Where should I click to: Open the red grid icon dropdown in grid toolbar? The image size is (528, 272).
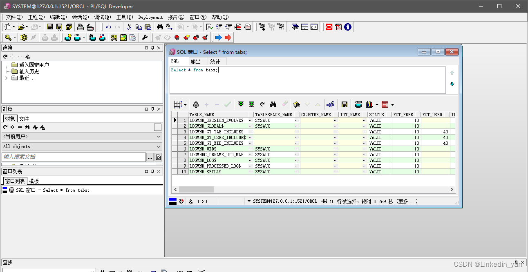click(392, 105)
